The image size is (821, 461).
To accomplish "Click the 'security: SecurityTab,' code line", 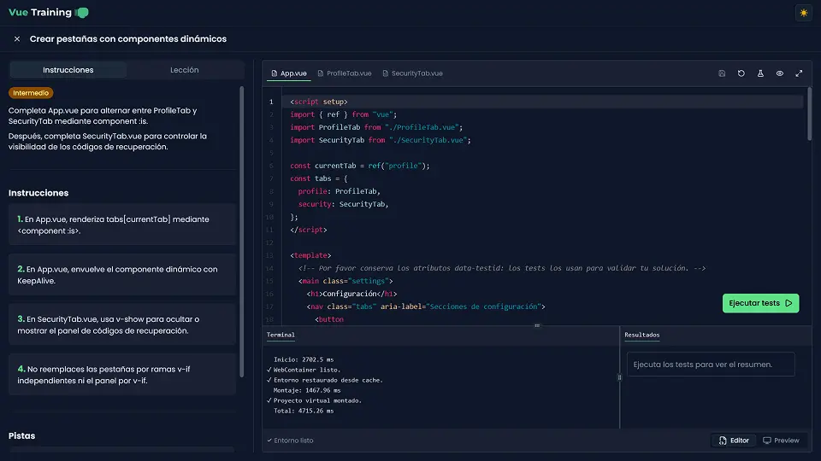I will [x=344, y=204].
